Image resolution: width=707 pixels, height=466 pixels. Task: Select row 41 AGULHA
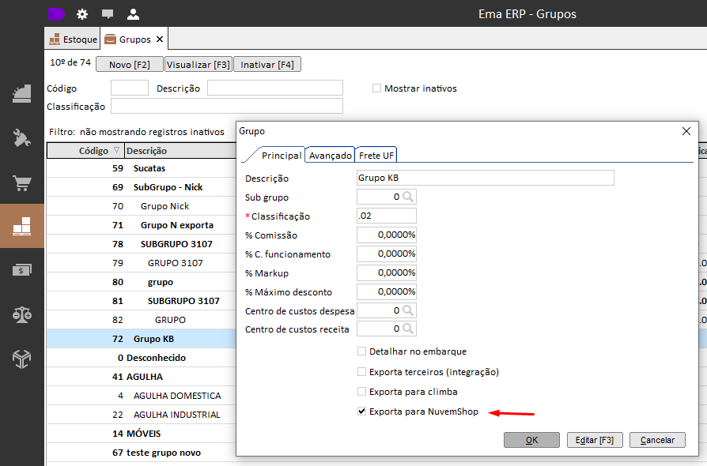tap(142, 377)
